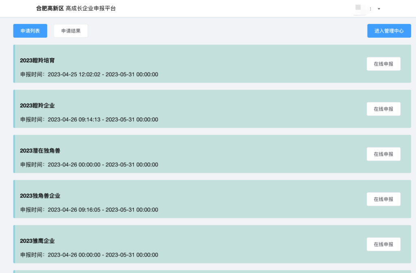Expand the user account dropdown arrow
The width and height of the screenshot is (416, 273).
[x=379, y=9]
